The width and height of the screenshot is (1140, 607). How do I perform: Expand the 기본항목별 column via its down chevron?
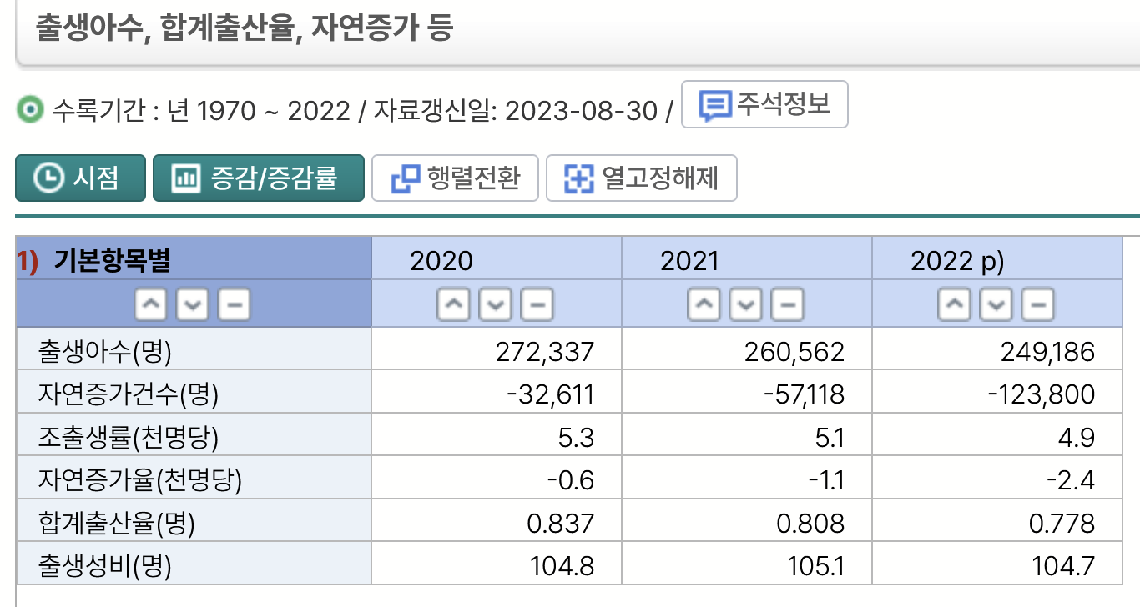click(192, 303)
